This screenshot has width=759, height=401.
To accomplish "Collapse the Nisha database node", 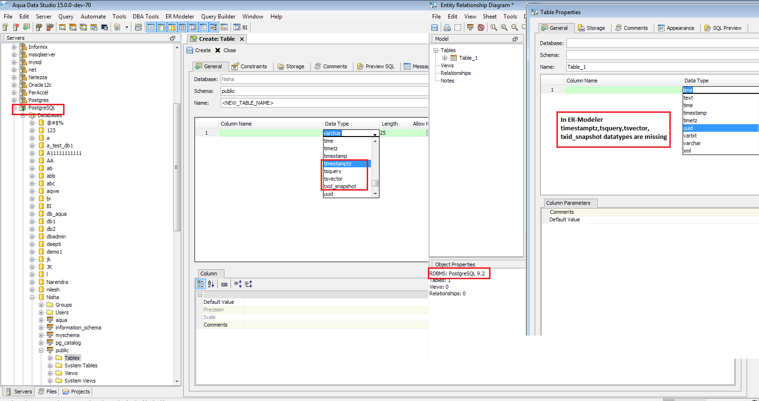I will pyautogui.click(x=32, y=297).
